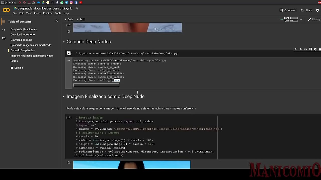321x180 pixels.
Task: Click the output image thumbnail of cell 13
Action: point(127,27)
